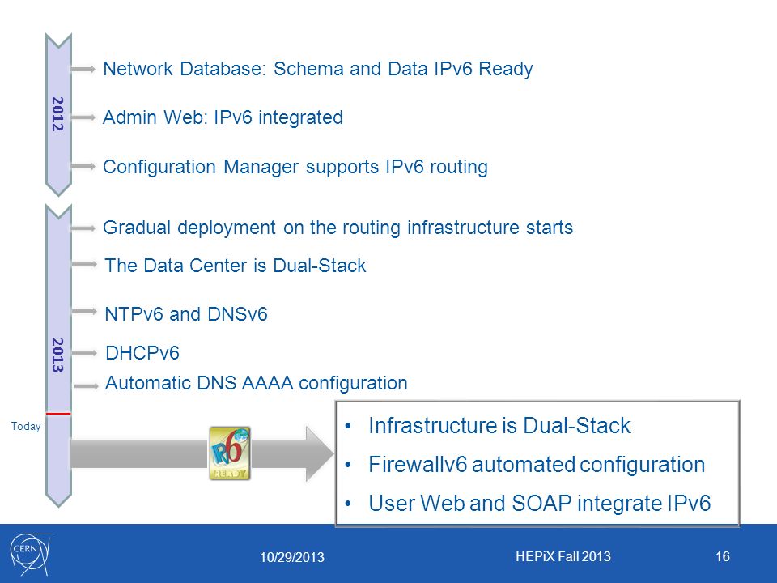Screen dimensions: 777x583
Task: Click 'User Web and SOAP integrate IPv6' bullet
Action: click(x=540, y=503)
